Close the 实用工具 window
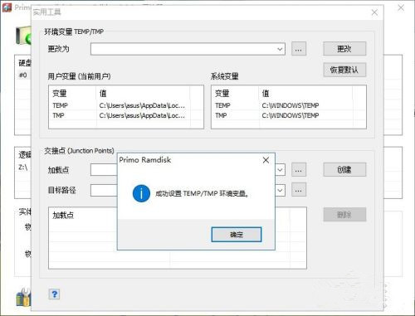The height and width of the screenshot is (316, 415). [374, 12]
